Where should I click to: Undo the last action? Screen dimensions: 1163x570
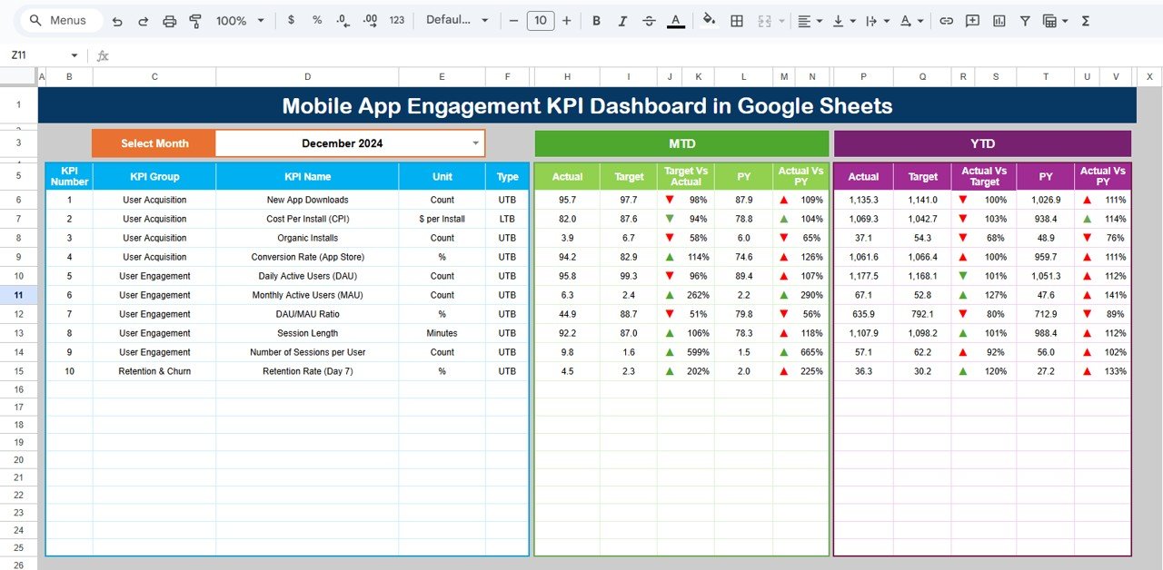click(x=117, y=20)
